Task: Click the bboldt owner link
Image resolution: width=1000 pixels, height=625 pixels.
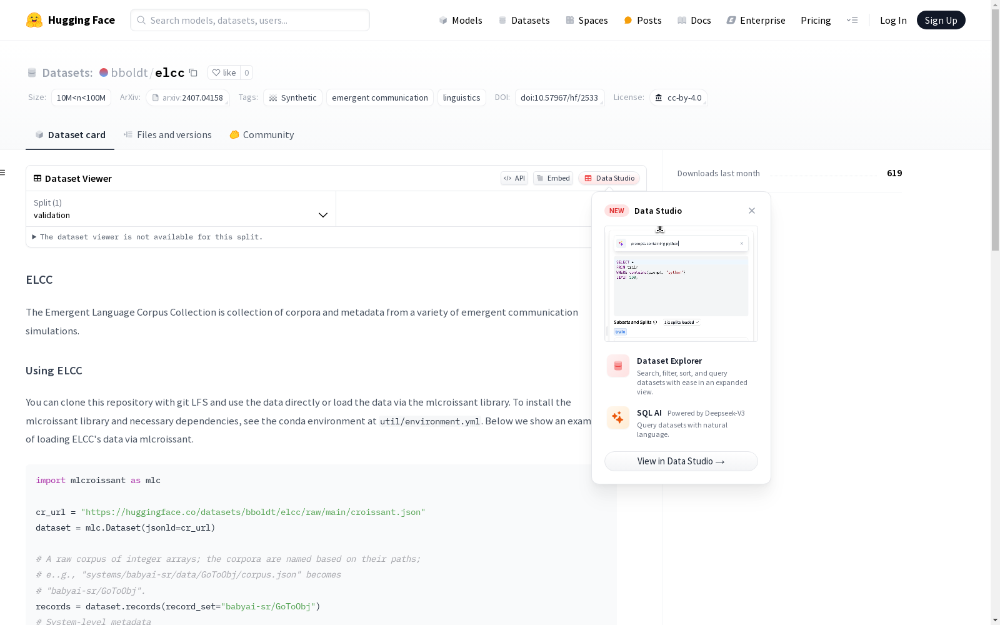Action: click(129, 72)
